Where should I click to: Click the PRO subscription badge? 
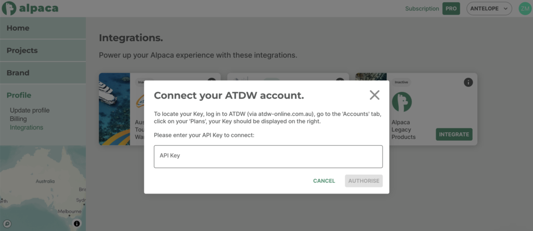(451, 8)
